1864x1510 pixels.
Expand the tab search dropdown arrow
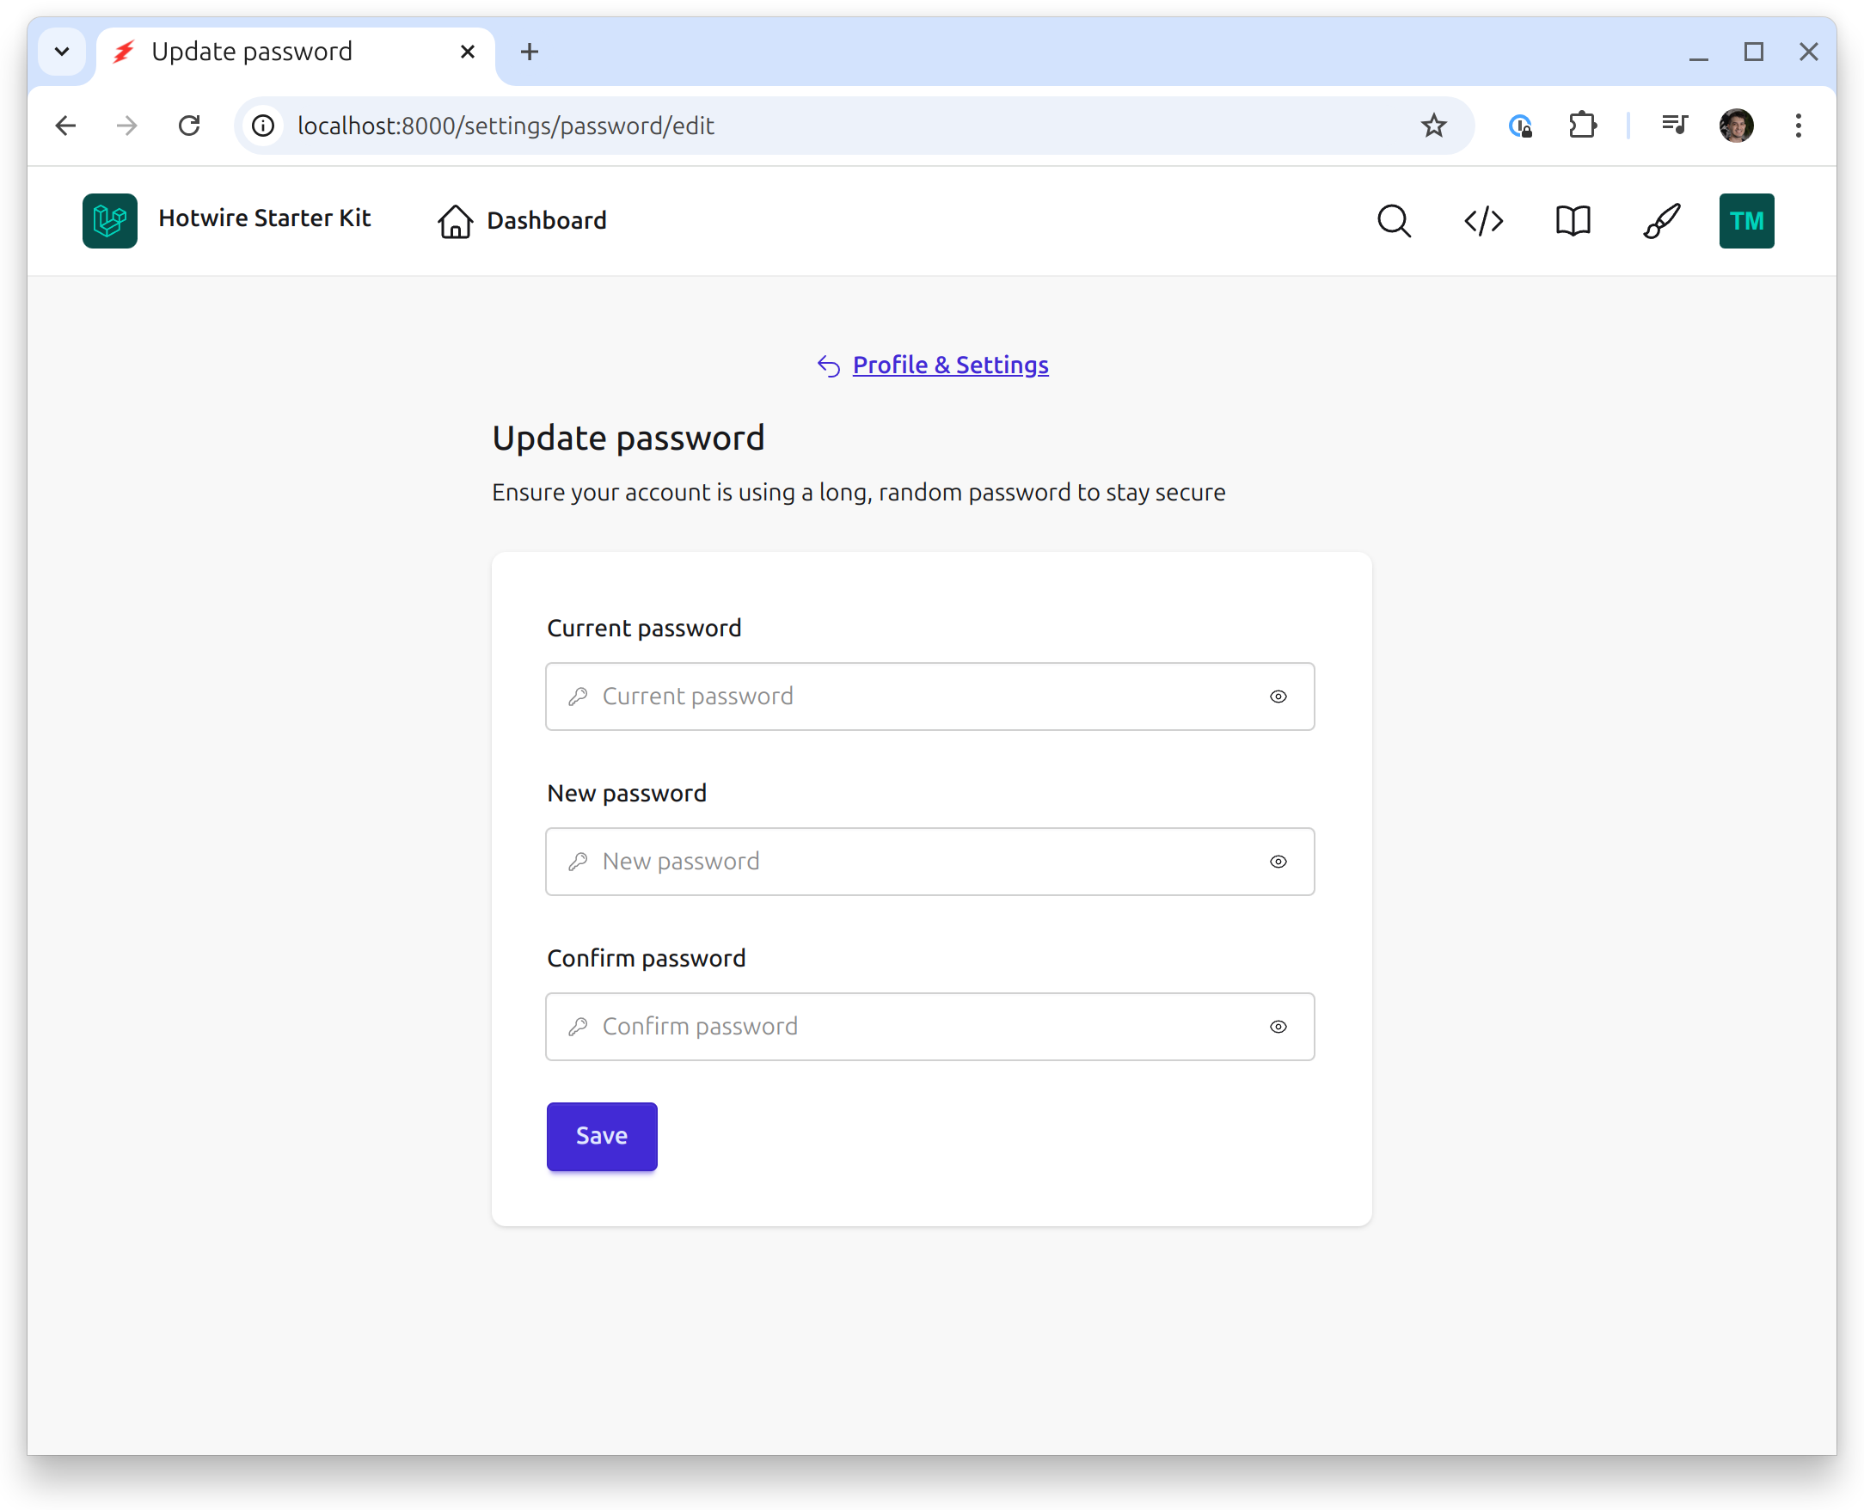click(62, 52)
